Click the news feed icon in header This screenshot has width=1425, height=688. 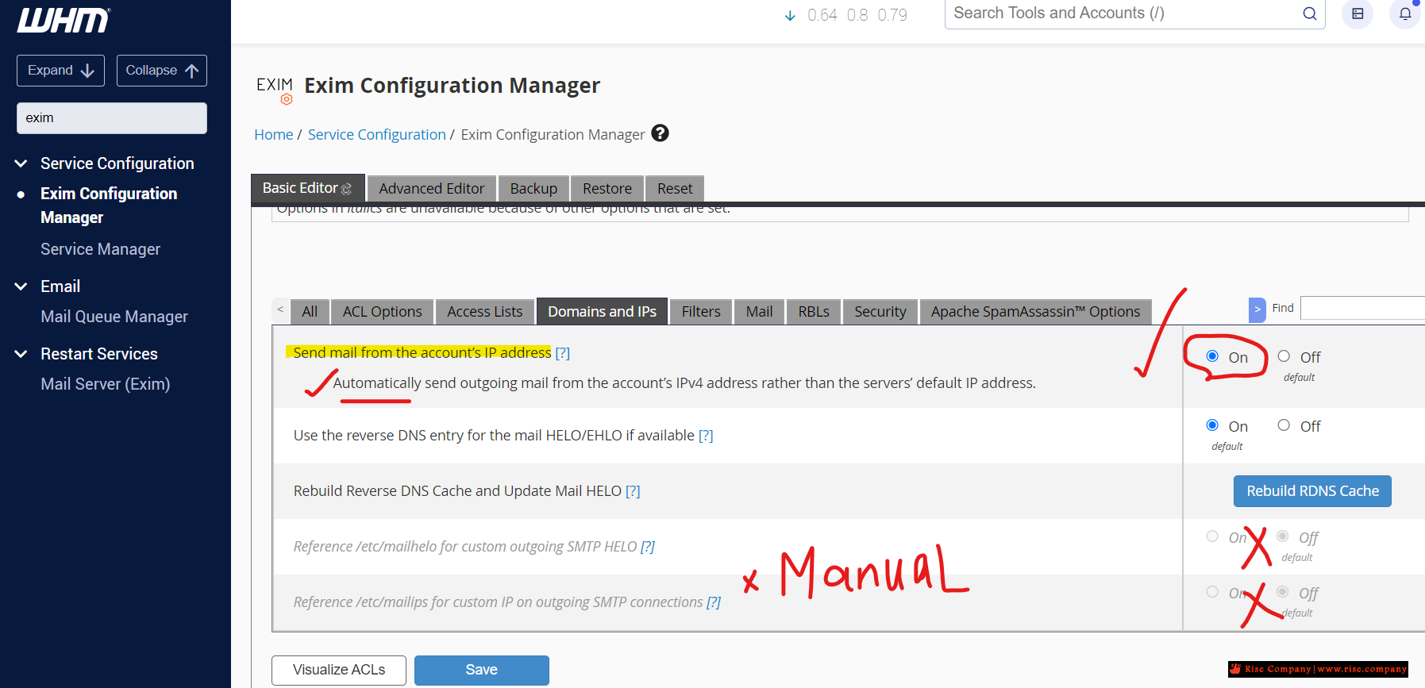pyautogui.click(x=1358, y=13)
